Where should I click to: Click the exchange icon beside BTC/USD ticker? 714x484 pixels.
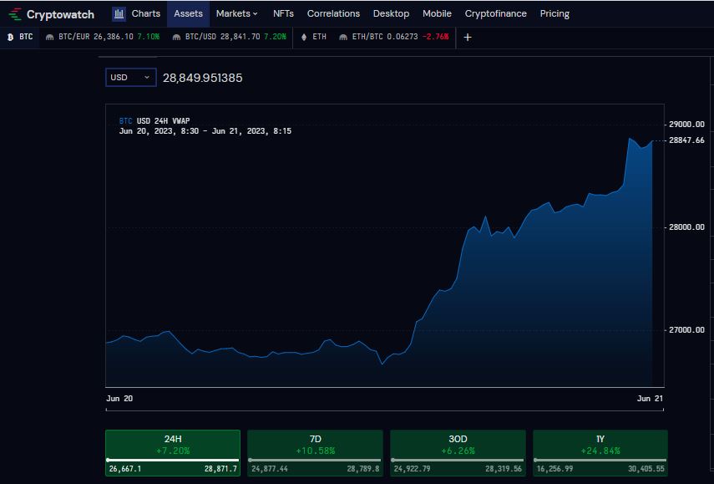pyautogui.click(x=177, y=37)
